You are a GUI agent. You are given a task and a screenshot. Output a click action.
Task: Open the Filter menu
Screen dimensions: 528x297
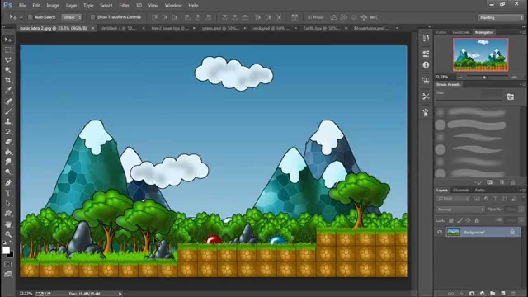[124, 5]
